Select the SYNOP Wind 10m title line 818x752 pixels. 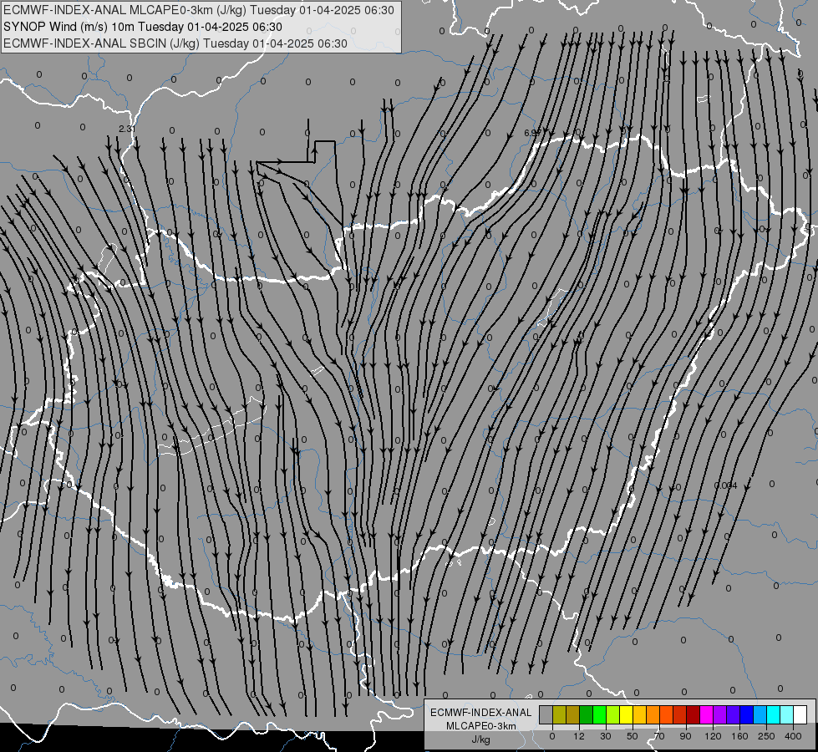pos(143,27)
